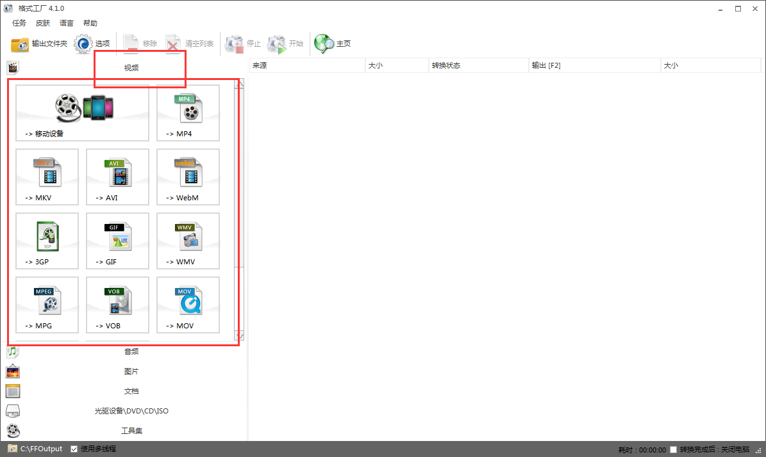Click the toolset film reel icon

13,431
